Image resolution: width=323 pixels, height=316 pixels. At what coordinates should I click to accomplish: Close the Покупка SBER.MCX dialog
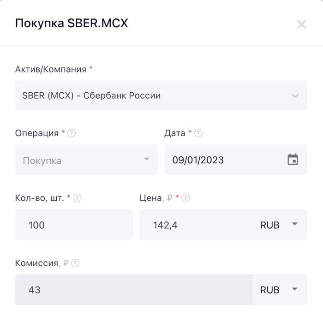click(301, 24)
